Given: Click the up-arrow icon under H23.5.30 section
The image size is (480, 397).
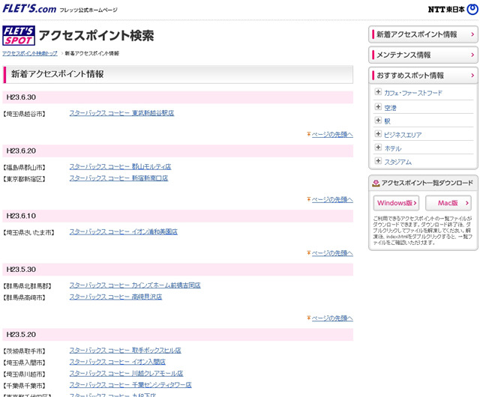Looking at the screenshot, I should (x=309, y=318).
